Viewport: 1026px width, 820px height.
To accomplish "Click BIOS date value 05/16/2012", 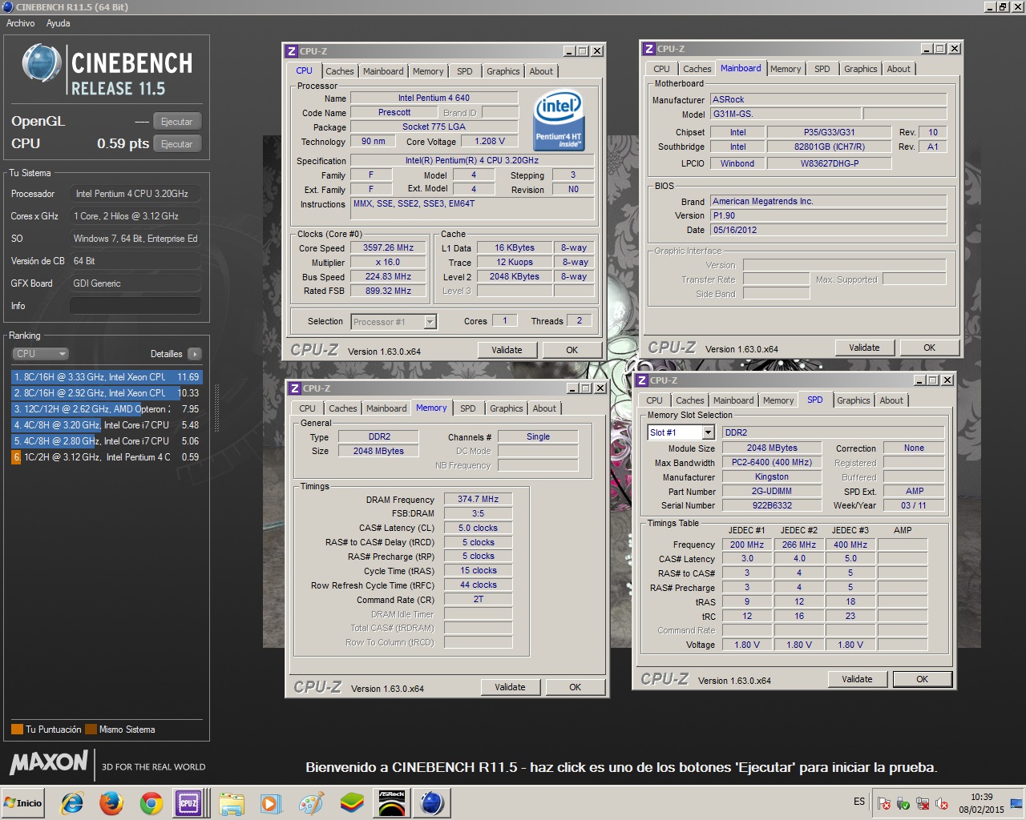I will coord(828,230).
